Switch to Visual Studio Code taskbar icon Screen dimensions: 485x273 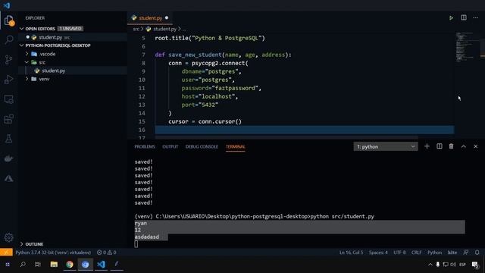click(x=101, y=265)
